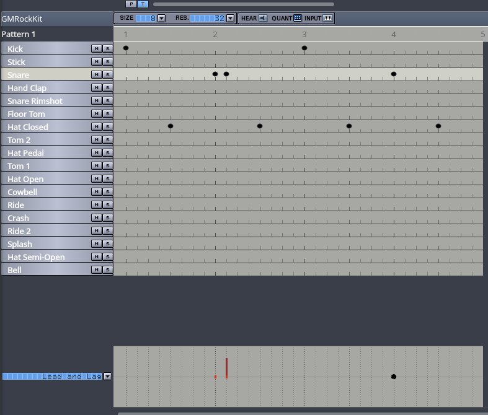
Task: Mute the Kick instrument
Action: (x=97, y=48)
